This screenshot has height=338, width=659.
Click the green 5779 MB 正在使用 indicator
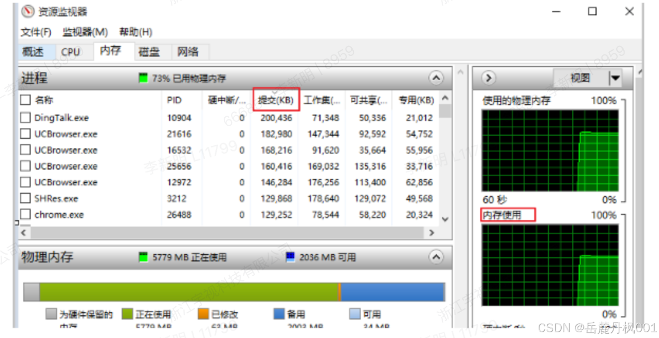(142, 257)
